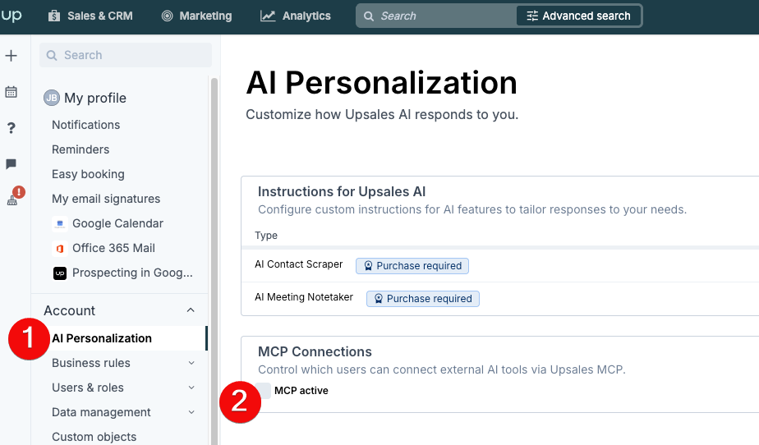Screen dimensions: 759x445
Task: Click the JB avatar icon
Action: (x=52, y=99)
